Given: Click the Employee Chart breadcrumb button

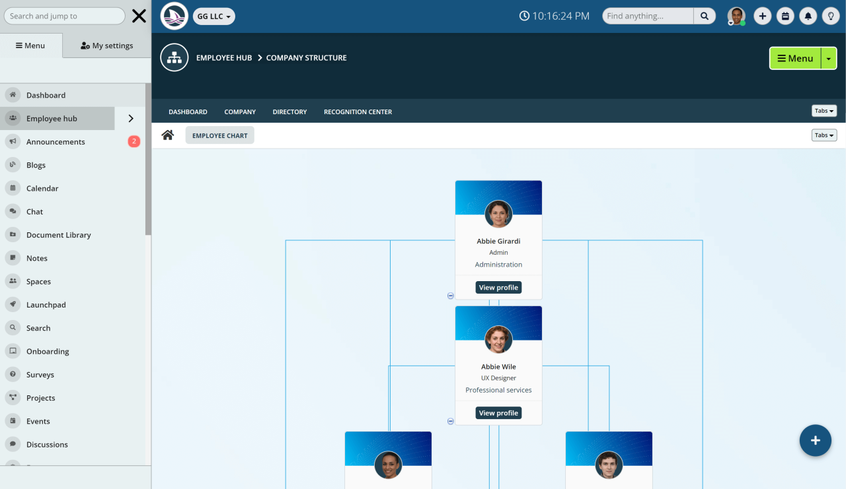Looking at the screenshot, I should 219,135.
